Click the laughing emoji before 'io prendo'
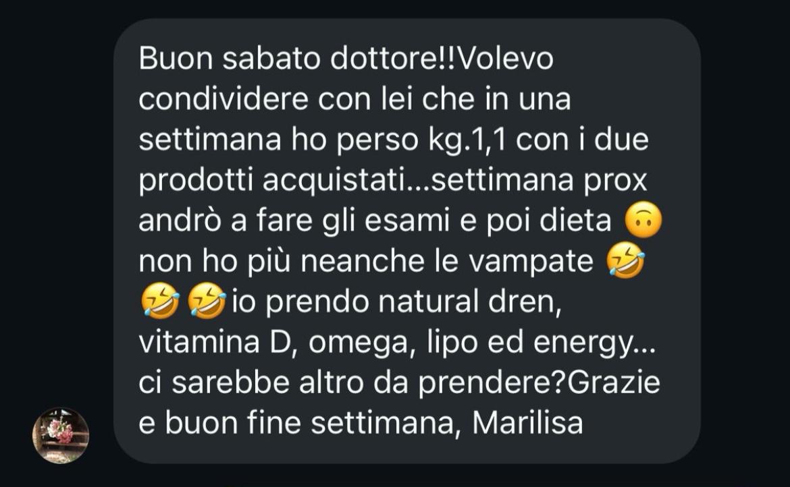 pos(206,301)
